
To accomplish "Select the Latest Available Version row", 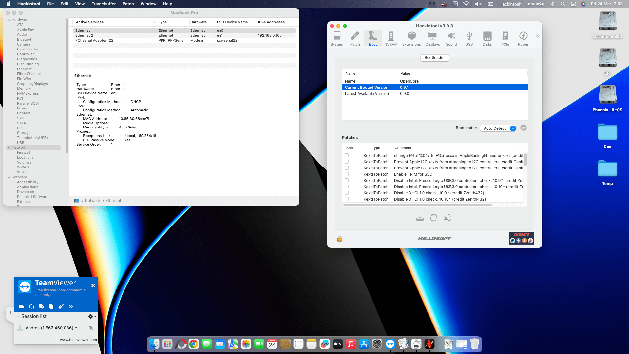I will (435, 94).
